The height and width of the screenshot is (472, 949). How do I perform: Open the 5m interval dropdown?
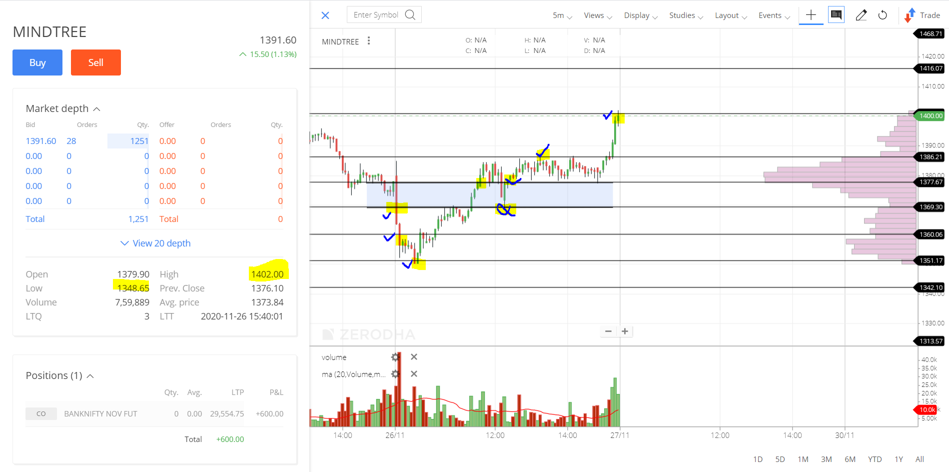click(562, 15)
